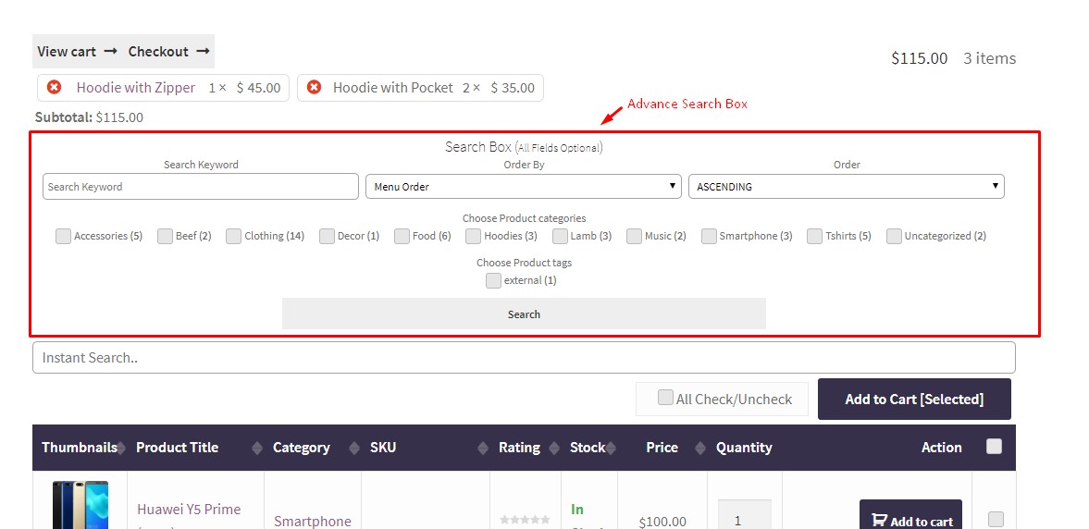Sort table by Thumbnails column arrows
This screenshot has width=1089, height=529.
pyautogui.click(x=121, y=449)
